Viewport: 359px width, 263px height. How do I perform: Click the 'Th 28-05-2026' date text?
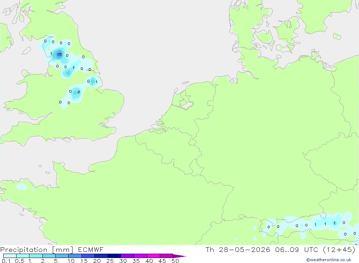[x=238, y=249]
